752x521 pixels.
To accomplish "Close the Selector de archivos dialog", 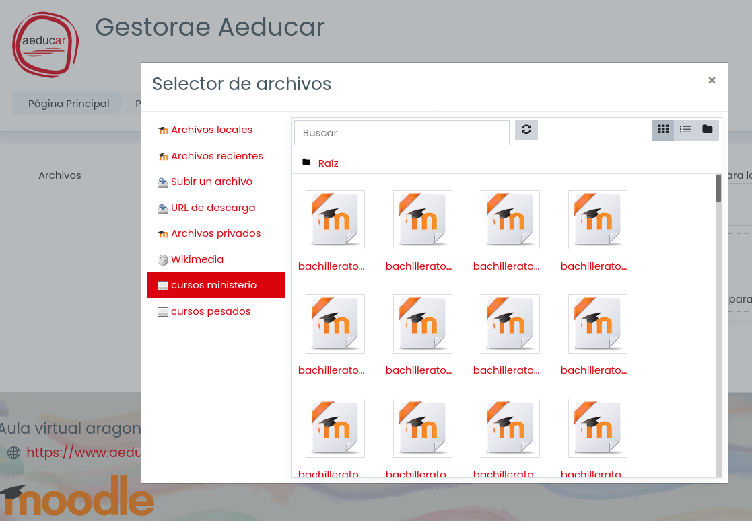I will click(712, 80).
